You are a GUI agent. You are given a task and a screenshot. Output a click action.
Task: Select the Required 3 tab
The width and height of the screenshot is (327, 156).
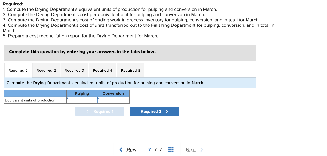[74, 71]
